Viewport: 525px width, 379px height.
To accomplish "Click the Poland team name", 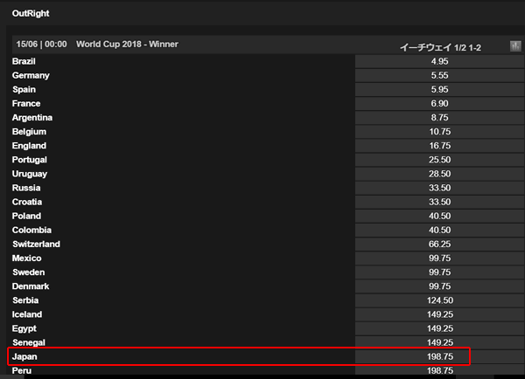I will (x=26, y=216).
